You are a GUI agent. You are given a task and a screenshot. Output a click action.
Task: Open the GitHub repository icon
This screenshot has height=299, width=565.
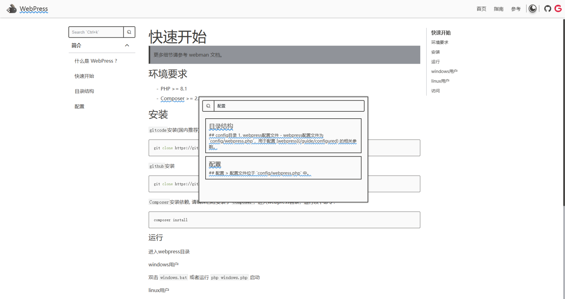point(547,8)
